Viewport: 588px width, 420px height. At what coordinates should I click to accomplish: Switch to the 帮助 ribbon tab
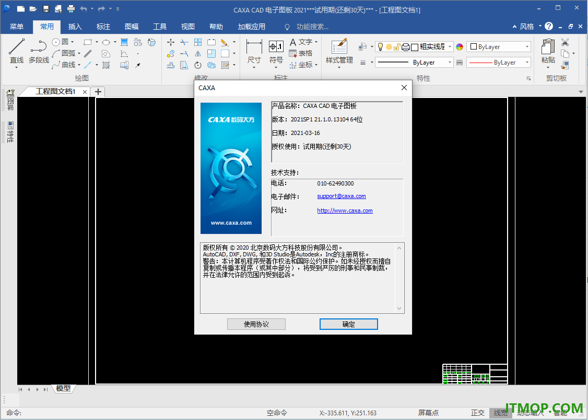tap(216, 27)
